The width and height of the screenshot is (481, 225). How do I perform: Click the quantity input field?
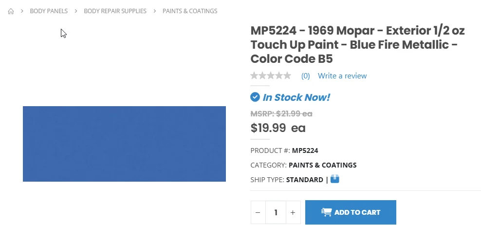(x=276, y=212)
